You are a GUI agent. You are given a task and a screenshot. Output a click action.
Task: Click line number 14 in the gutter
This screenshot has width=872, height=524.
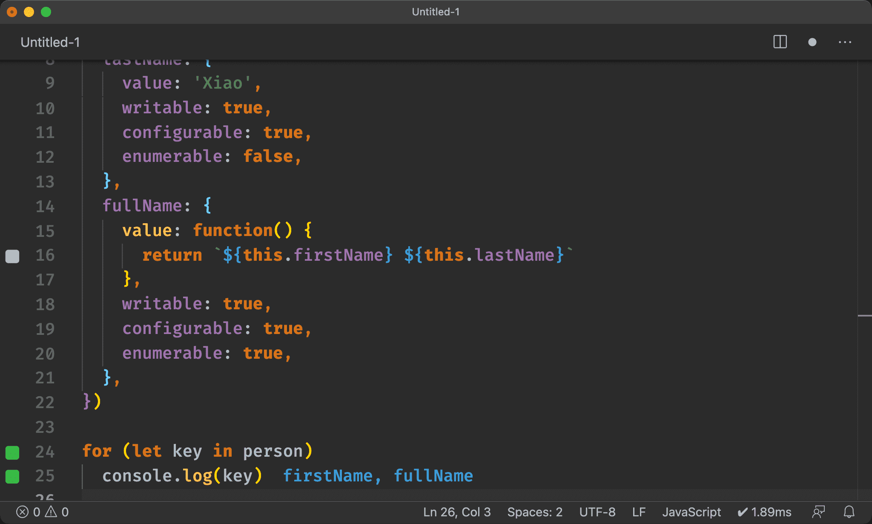pyautogui.click(x=45, y=207)
